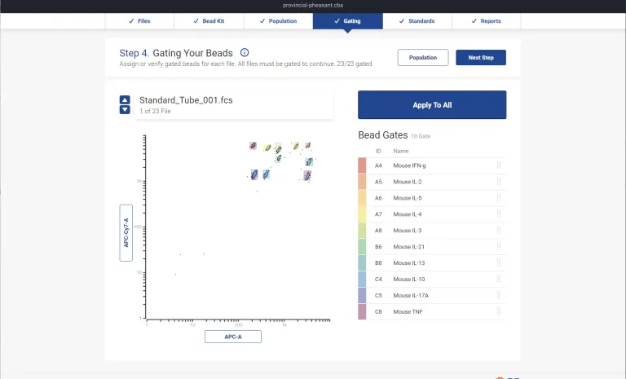The height and width of the screenshot is (379, 626).
Task: Grab drag handle for Mouse IFN-g row
Action: (498, 165)
